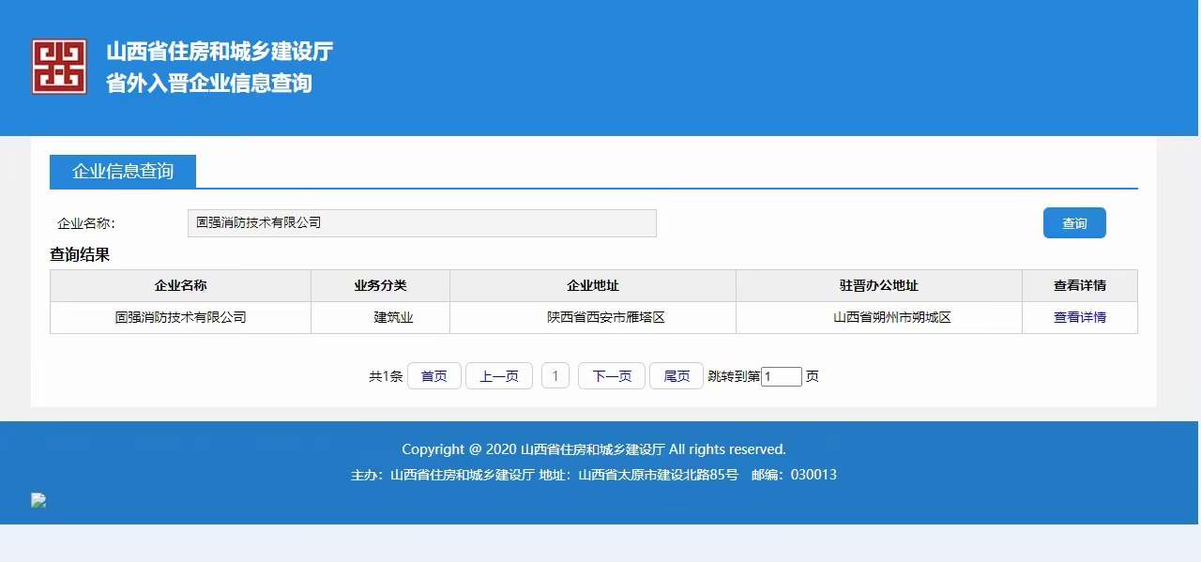Click the 企业名称 column header
Image resolution: width=1201 pixels, height=562 pixels.
coord(180,285)
